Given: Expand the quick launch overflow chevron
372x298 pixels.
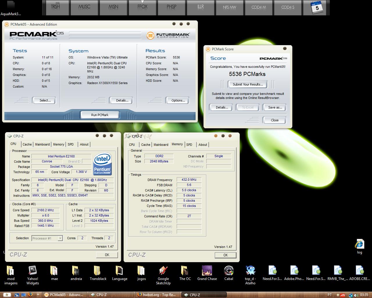Looking at the screenshot, I should (38, 295).
